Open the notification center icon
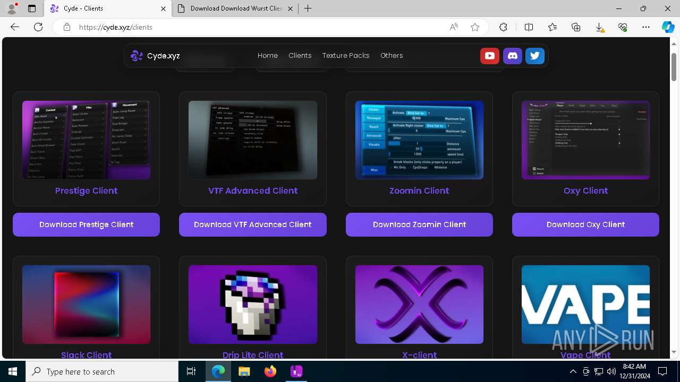This screenshot has height=382, width=680. tap(663, 371)
